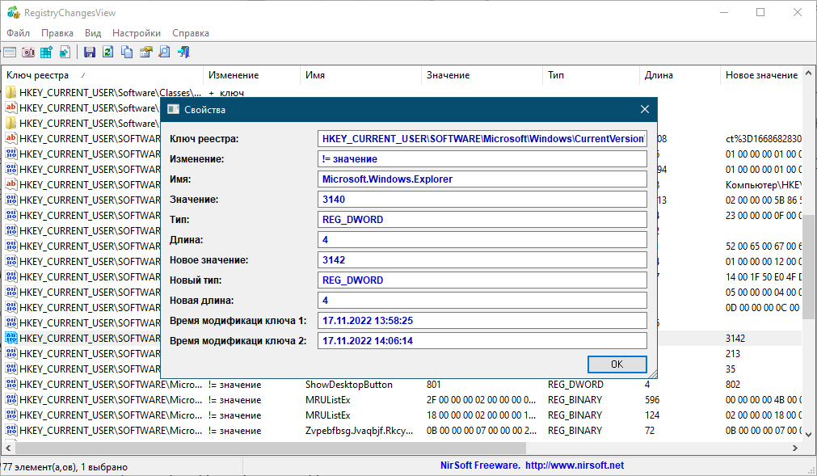Sort by the Изменение column header
This screenshot has height=476, width=817.
point(234,75)
